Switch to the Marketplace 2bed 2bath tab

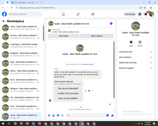tap(25, 3)
